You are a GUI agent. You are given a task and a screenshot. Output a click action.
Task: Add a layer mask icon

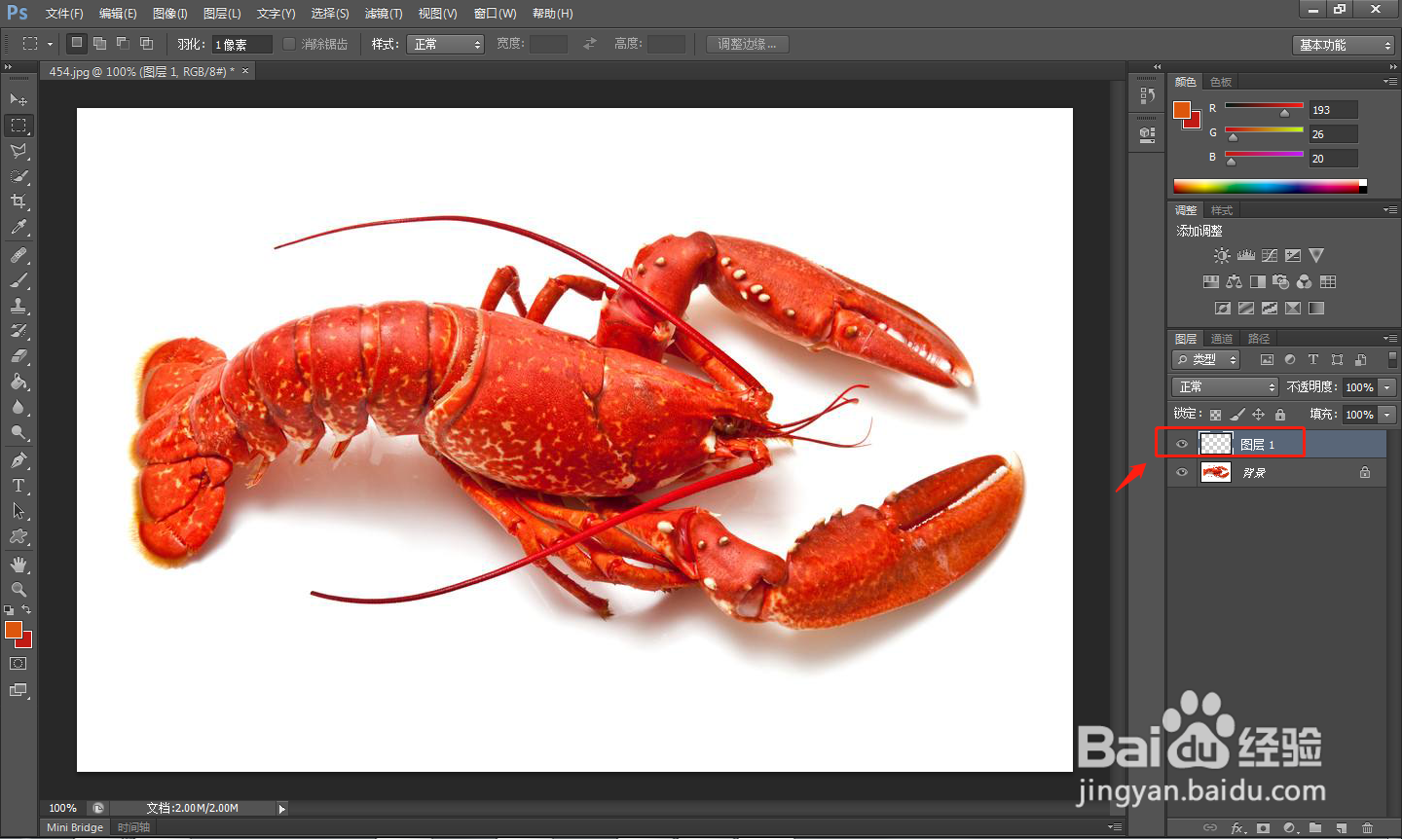1263,828
